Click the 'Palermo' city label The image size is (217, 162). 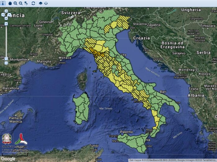126,132
